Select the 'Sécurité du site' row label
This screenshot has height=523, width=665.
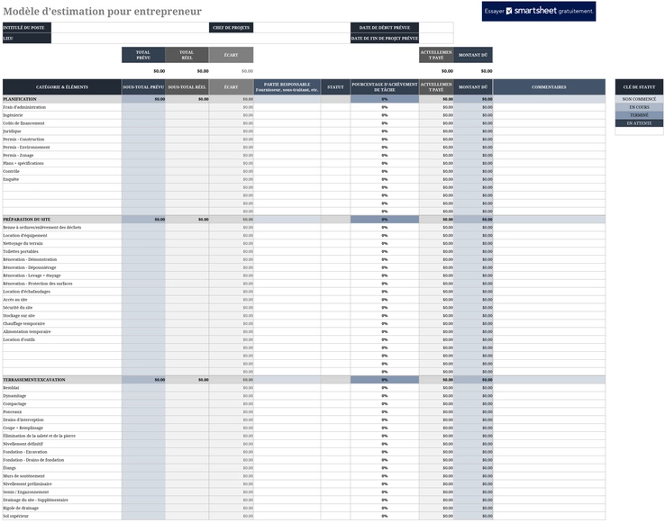pyautogui.click(x=17, y=308)
